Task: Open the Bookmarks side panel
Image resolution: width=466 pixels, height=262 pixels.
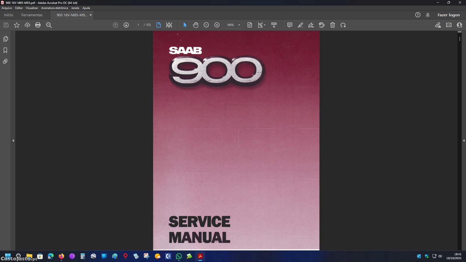Action: coord(5,50)
